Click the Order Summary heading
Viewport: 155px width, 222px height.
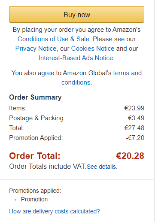35,97
